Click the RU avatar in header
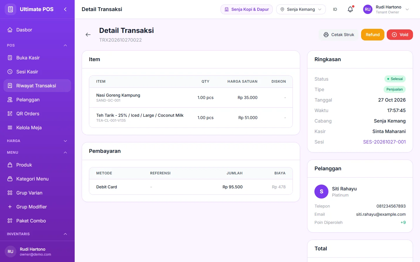 point(367,9)
